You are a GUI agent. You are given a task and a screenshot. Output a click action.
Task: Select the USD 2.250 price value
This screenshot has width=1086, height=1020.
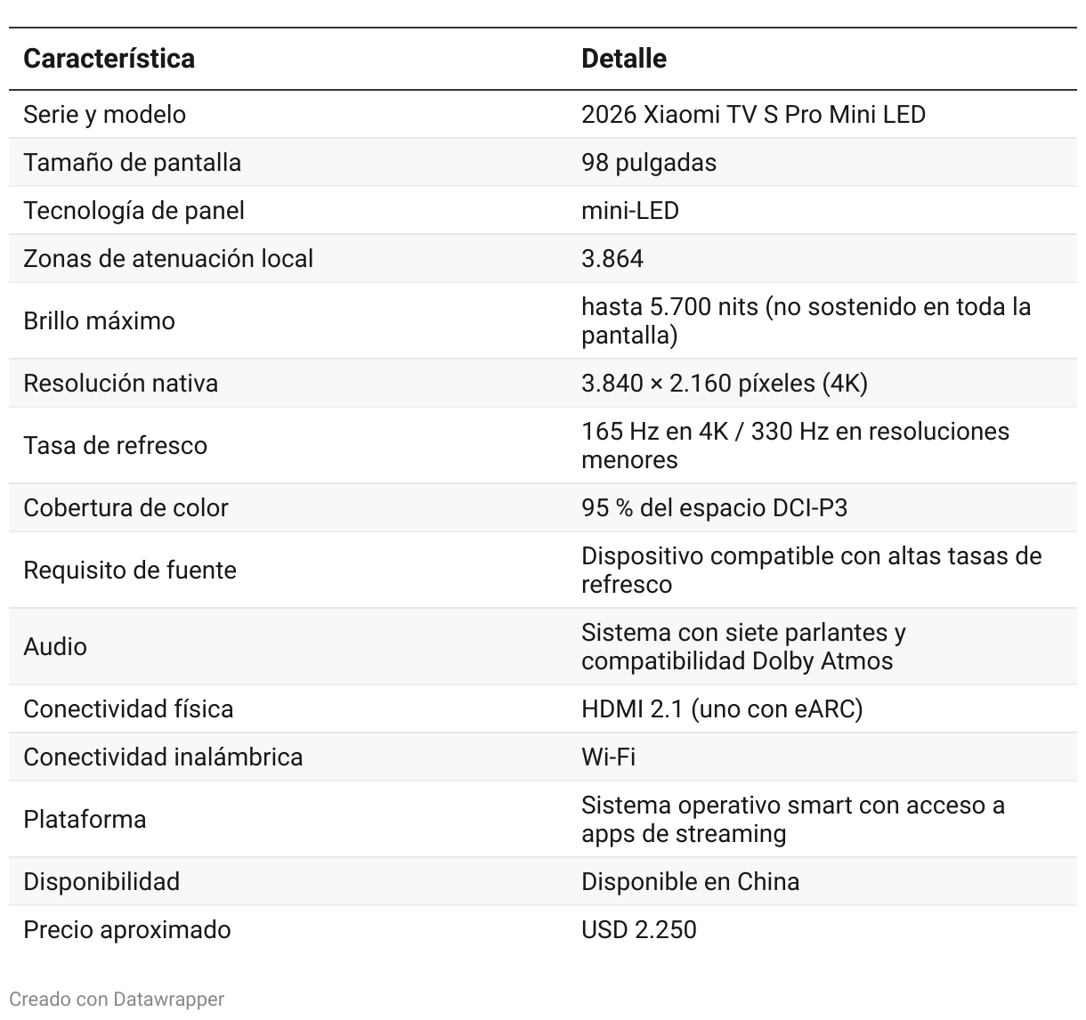tap(638, 930)
